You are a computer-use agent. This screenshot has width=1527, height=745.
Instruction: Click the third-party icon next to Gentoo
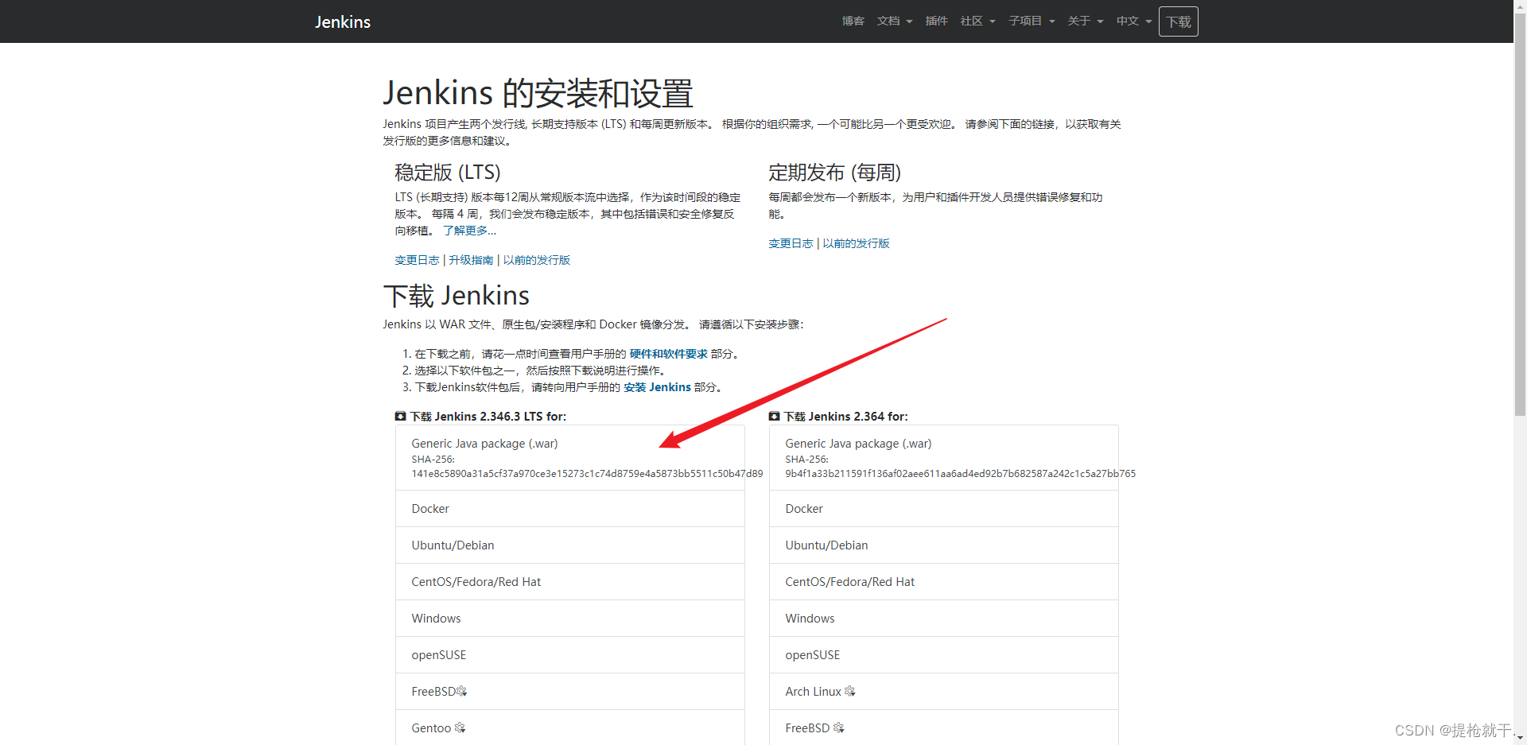click(x=460, y=728)
